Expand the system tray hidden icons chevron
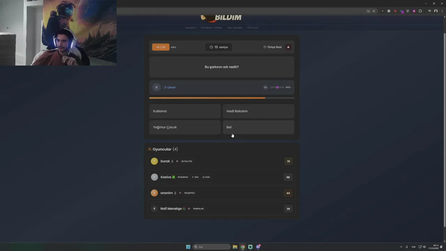 (401, 247)
